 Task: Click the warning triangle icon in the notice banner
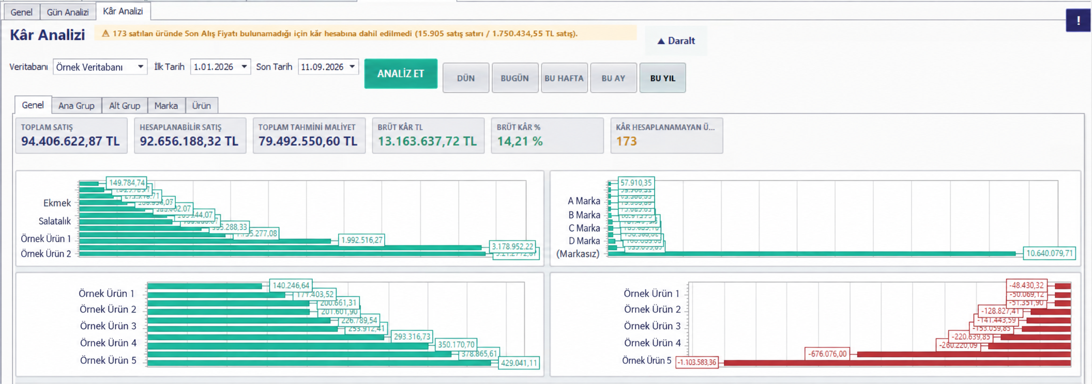(105, 34)
